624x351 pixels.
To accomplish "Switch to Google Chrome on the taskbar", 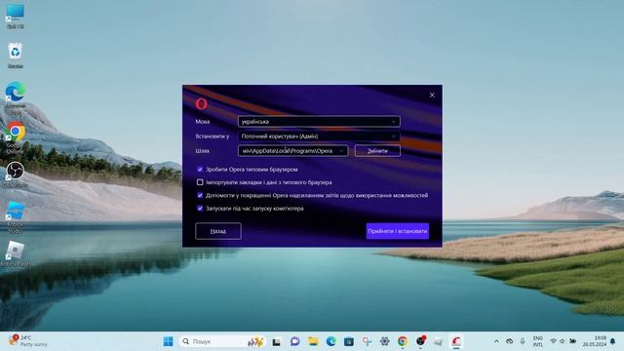I will [x=403, y=341].
